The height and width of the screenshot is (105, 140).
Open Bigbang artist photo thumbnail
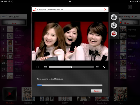point(123,29)
